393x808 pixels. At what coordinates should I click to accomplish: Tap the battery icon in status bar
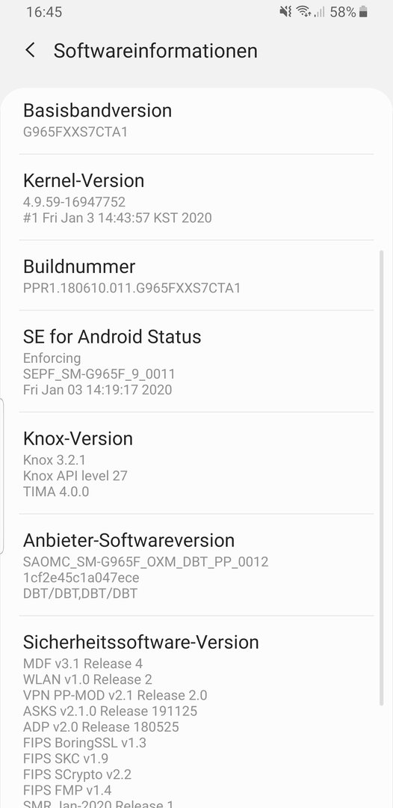(363, 12)
